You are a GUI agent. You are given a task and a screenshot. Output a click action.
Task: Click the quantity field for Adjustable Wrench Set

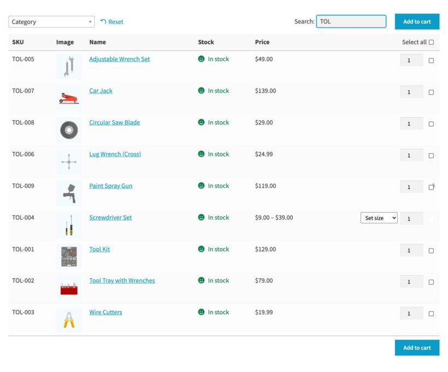[411, 60]
